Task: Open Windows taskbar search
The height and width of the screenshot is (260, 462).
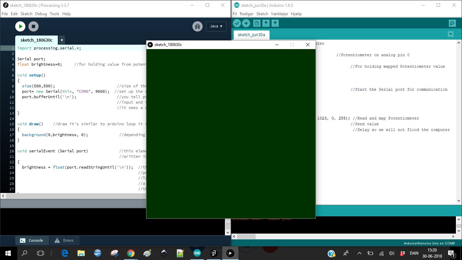Action: point(24,253)
